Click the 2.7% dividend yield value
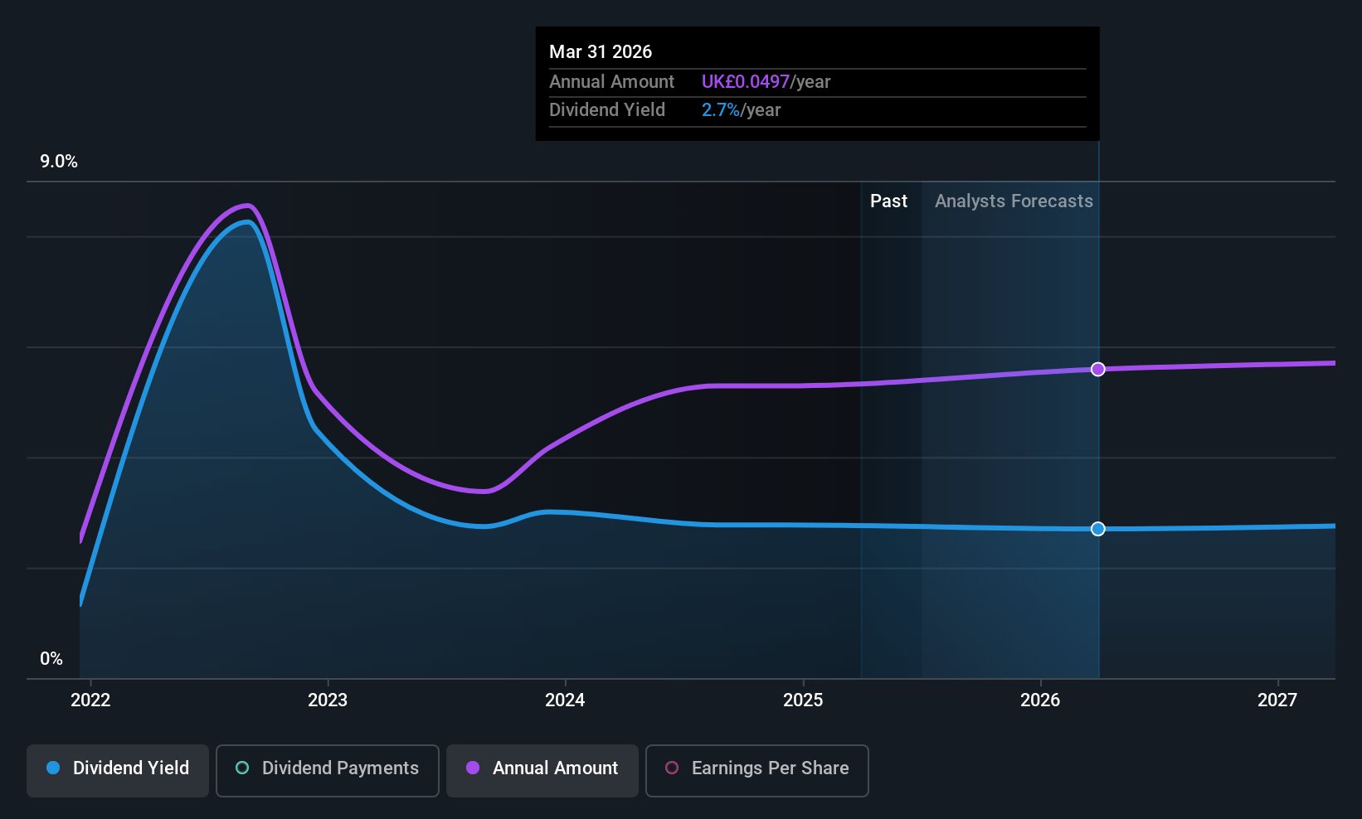The image size is (1362, 819). point(721,110)
